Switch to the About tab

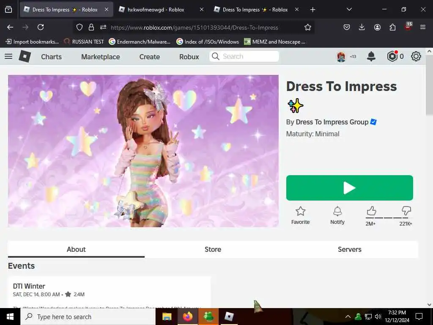(76, 249)
